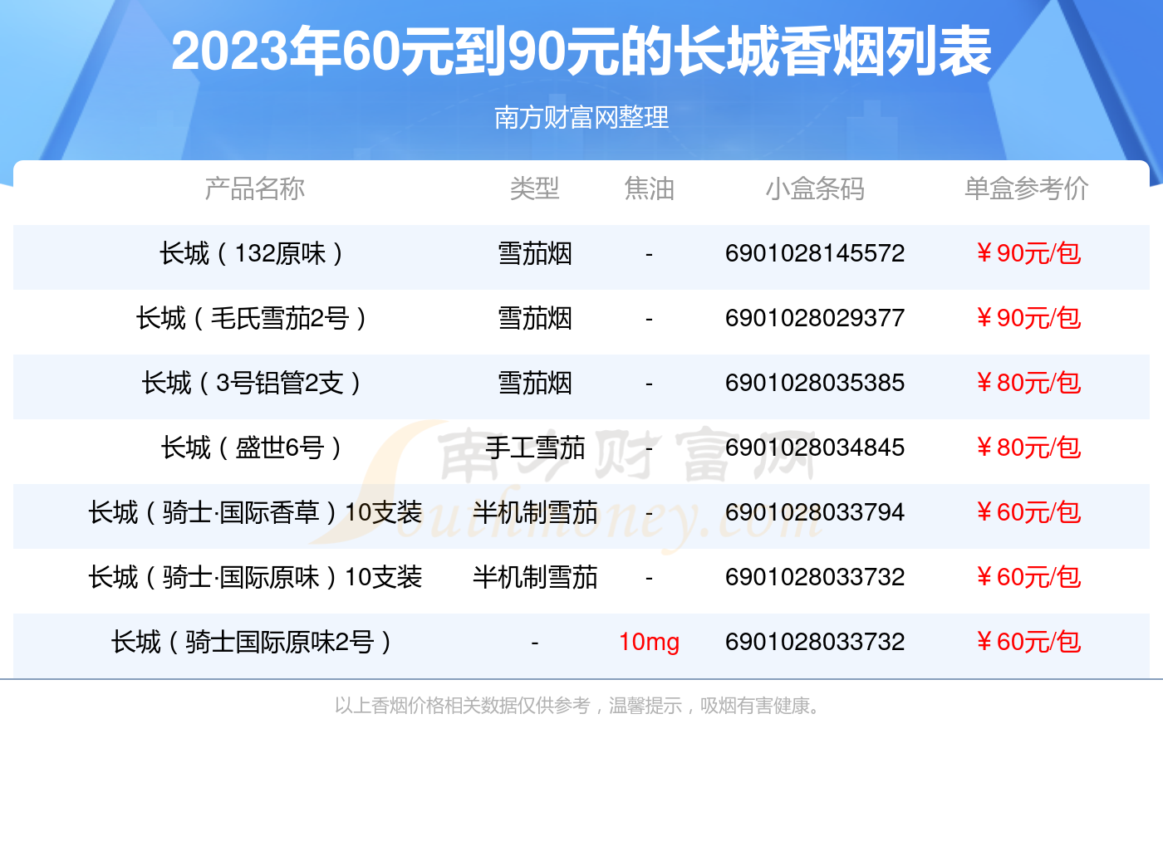This screenshot has width=1163, height=851.
Task: Click product name 长城（骑士·国际原味）10支装
Action: click(x=255, y=577)
